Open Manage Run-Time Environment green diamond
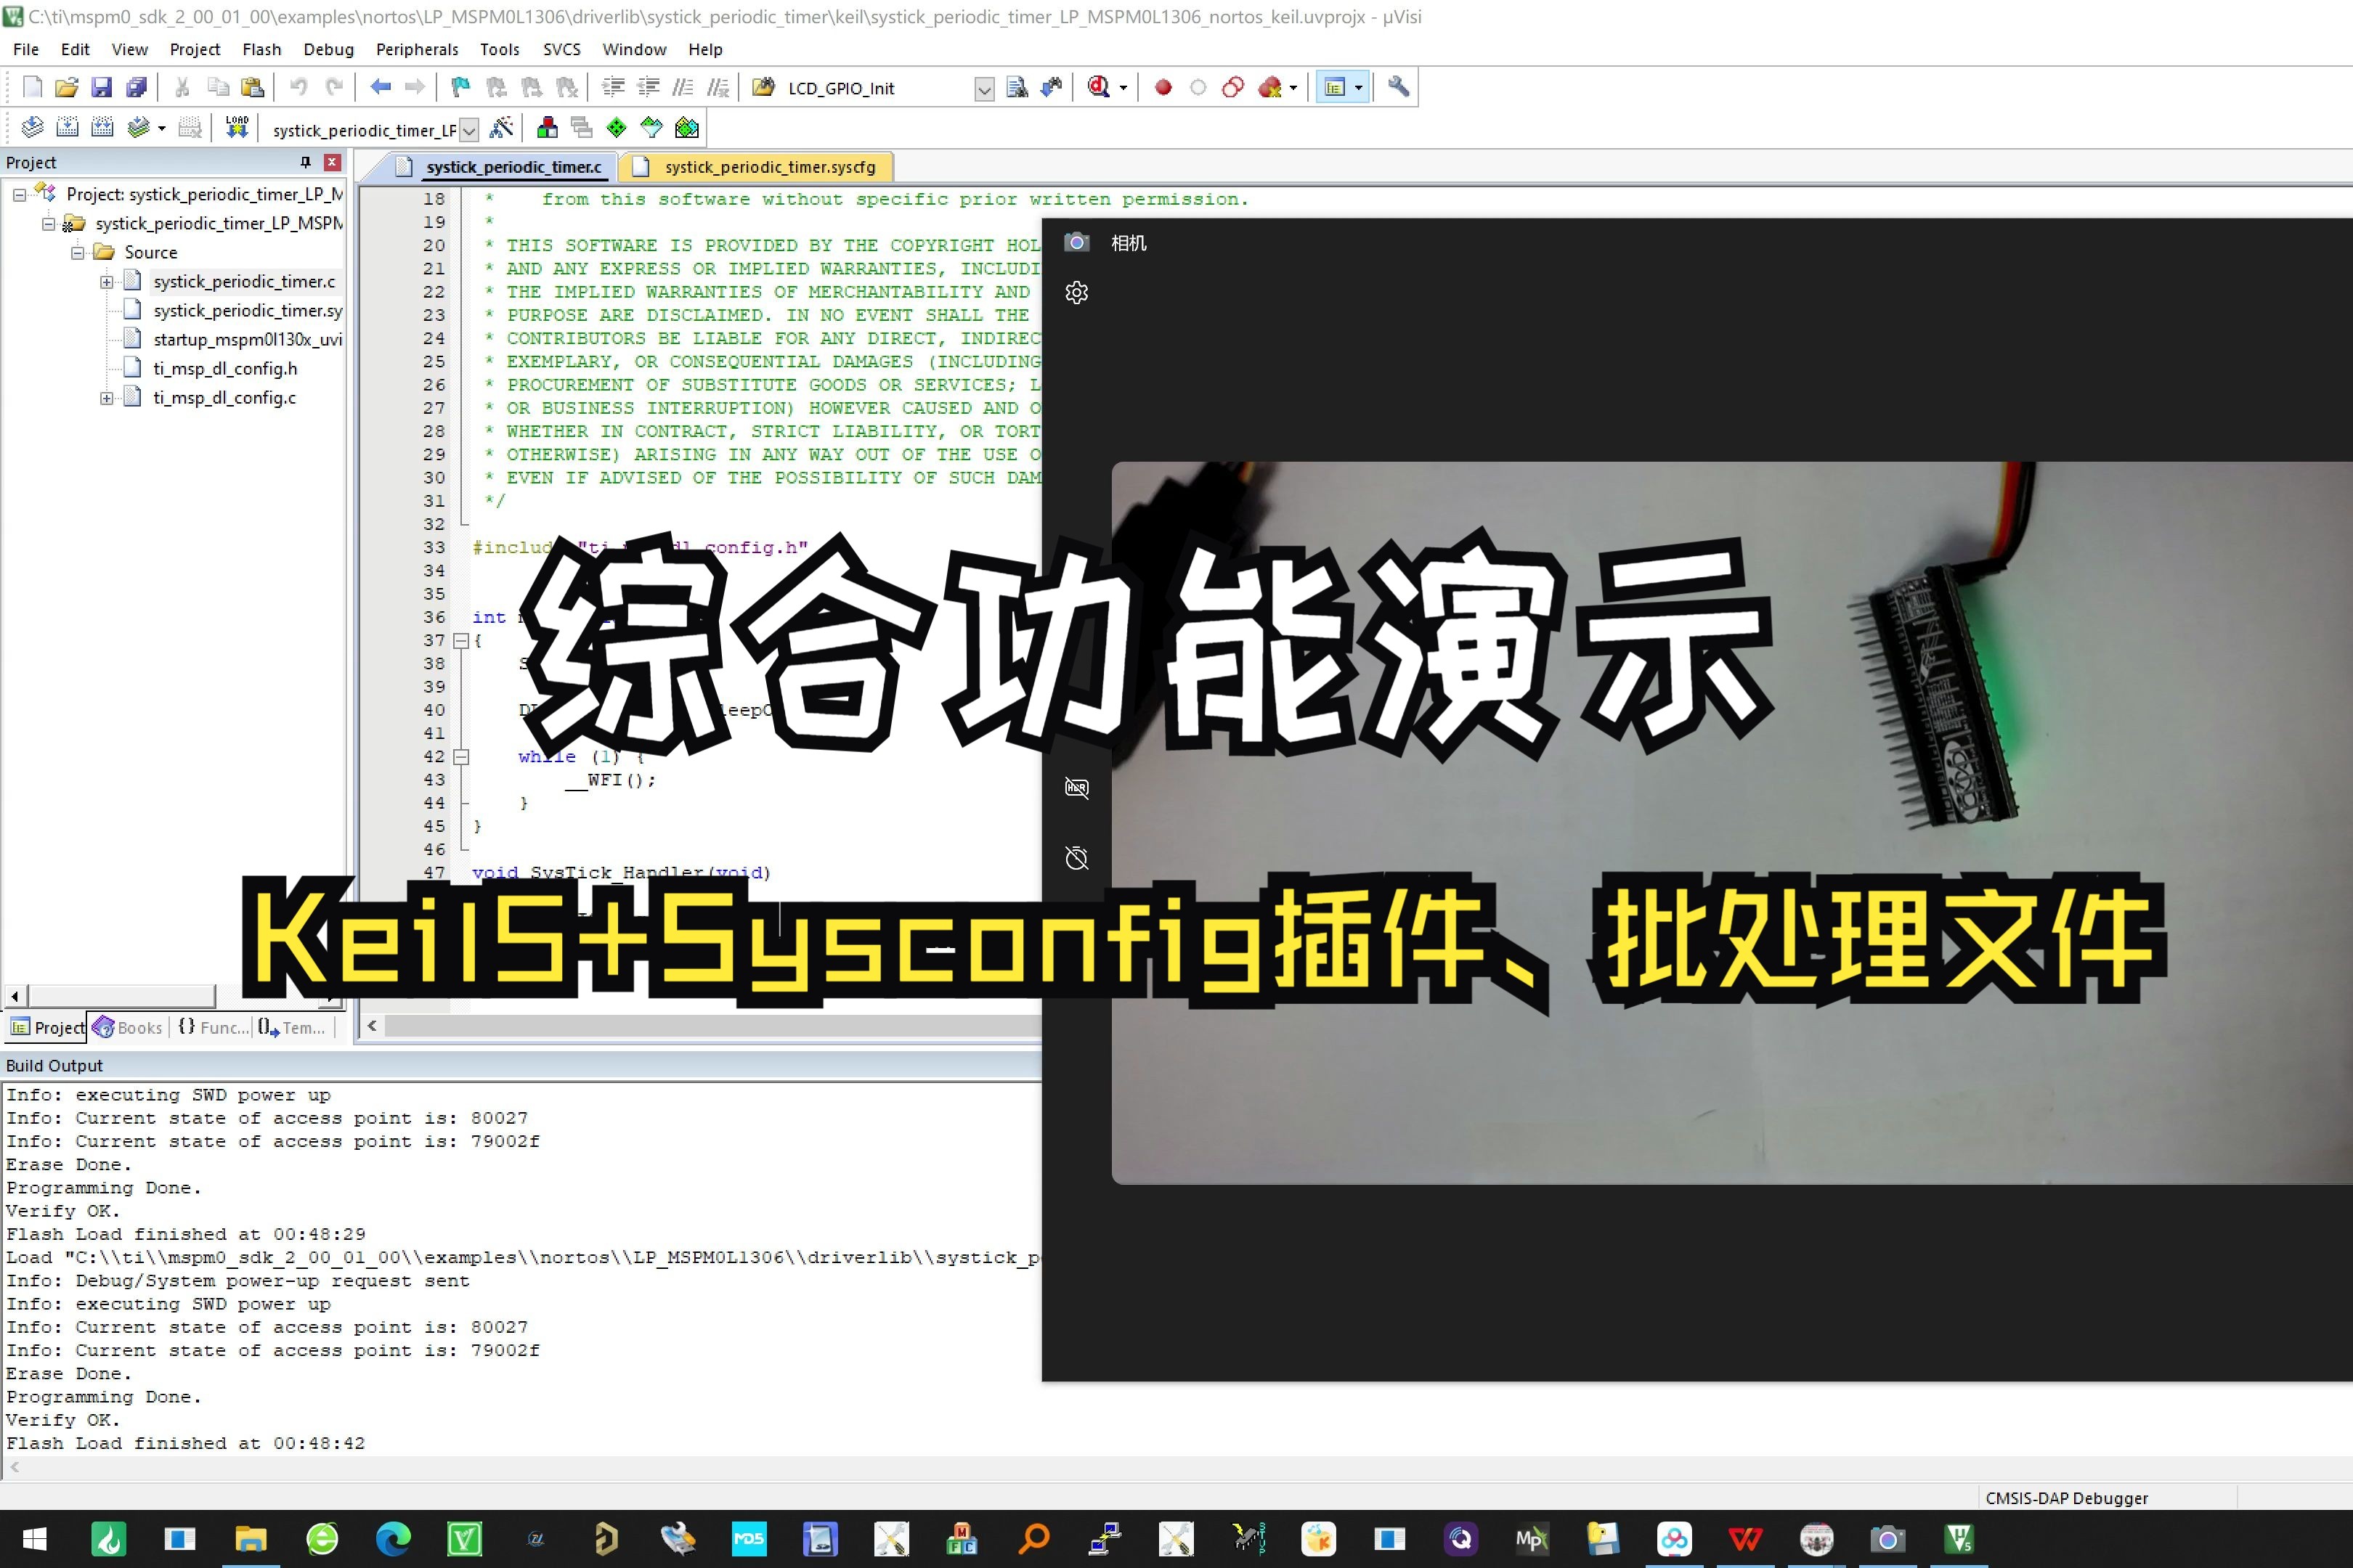The width and height of the screenshot is (2353, 1568). point(617,127)
